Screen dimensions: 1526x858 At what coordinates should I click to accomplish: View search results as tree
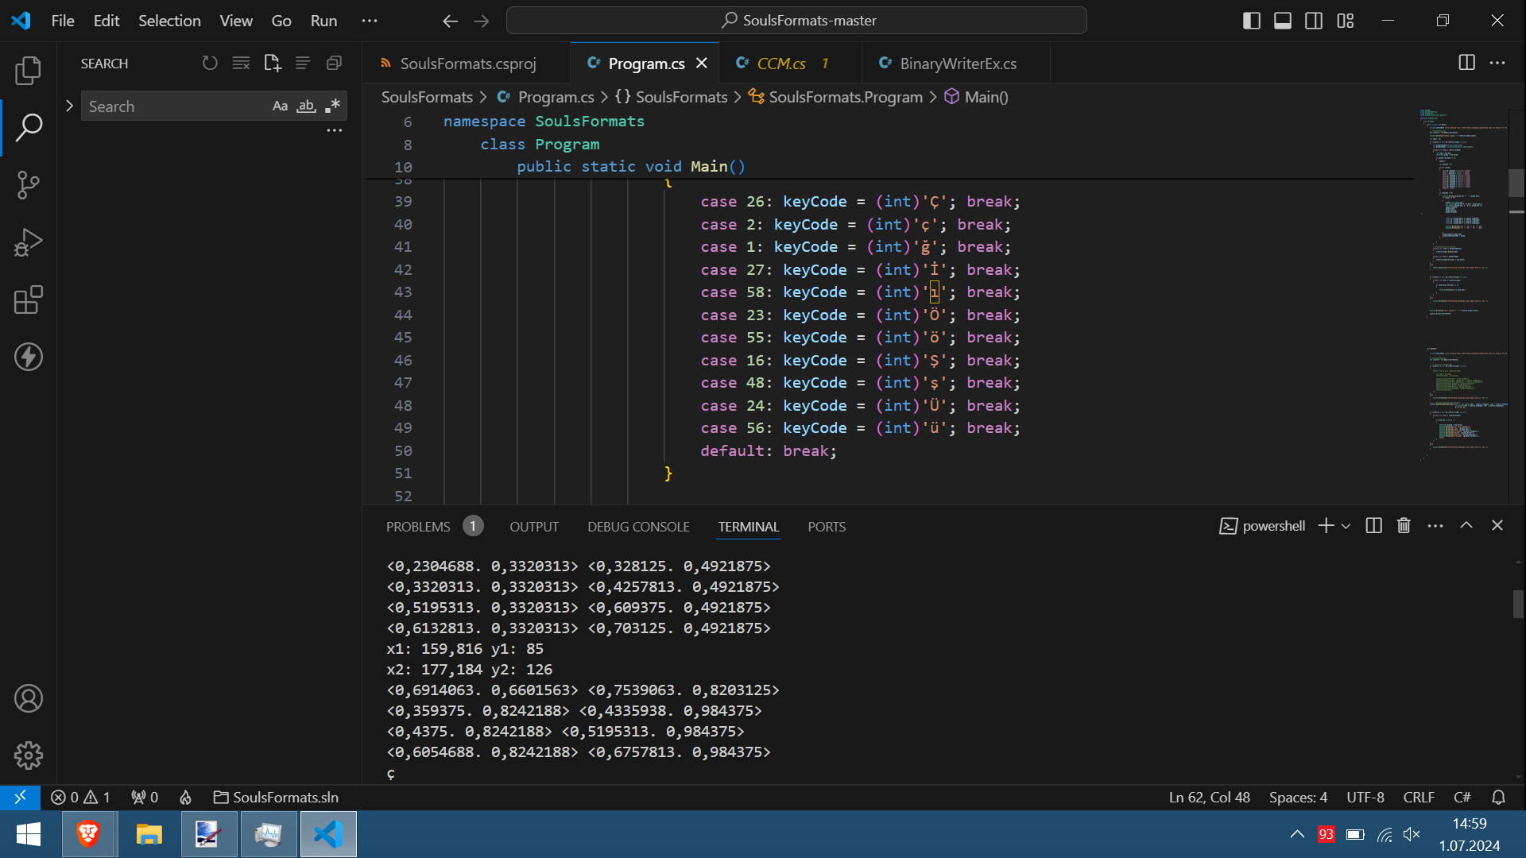click(x=303, y=63)
